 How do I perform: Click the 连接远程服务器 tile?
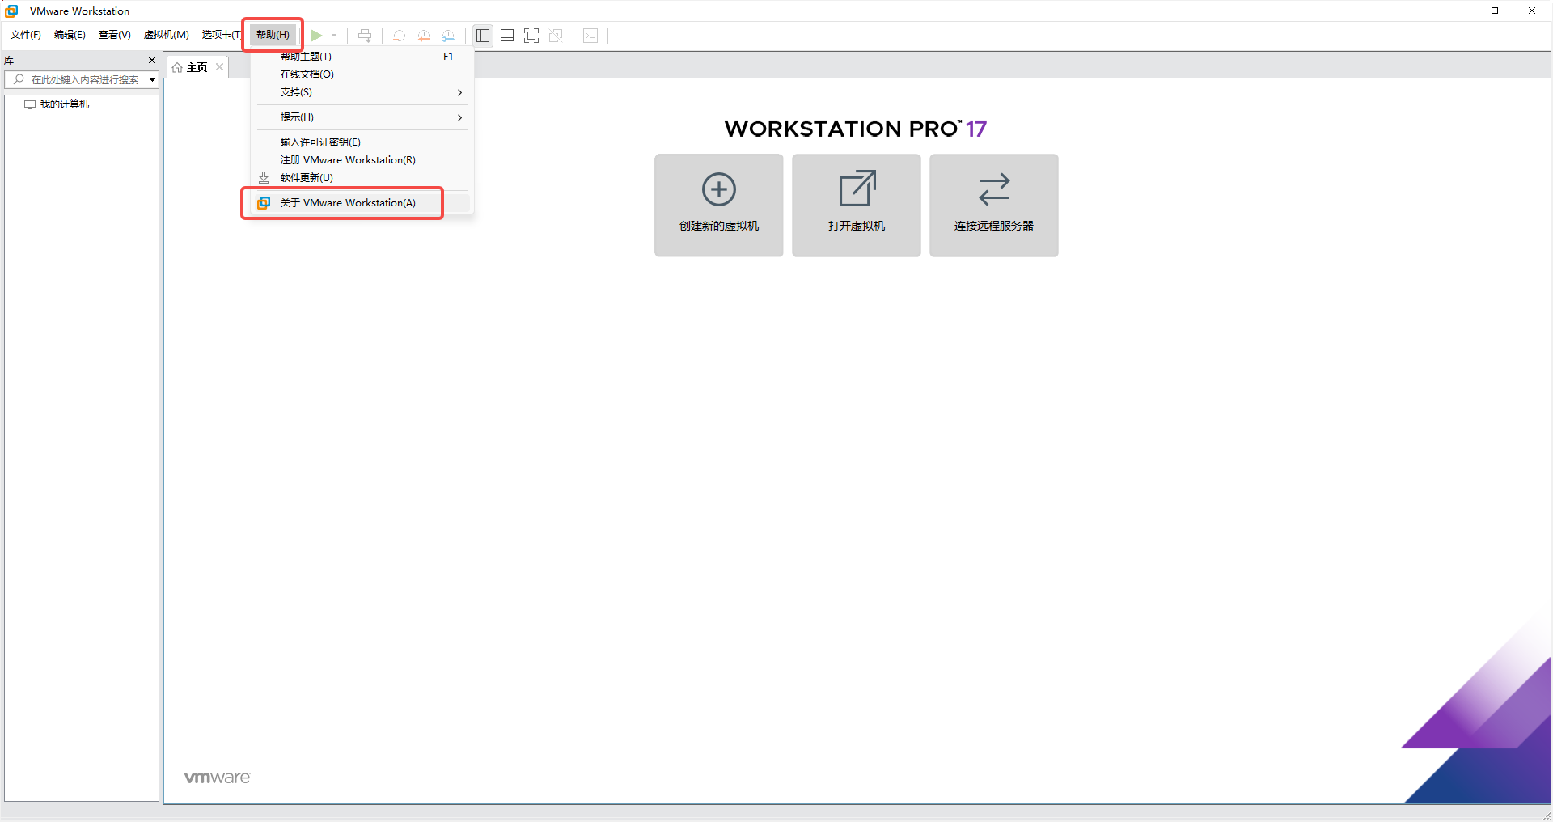[x=994, y=205]
